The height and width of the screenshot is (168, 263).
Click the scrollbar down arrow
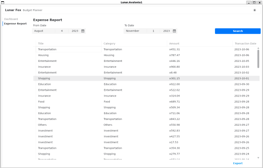[258, 158]
